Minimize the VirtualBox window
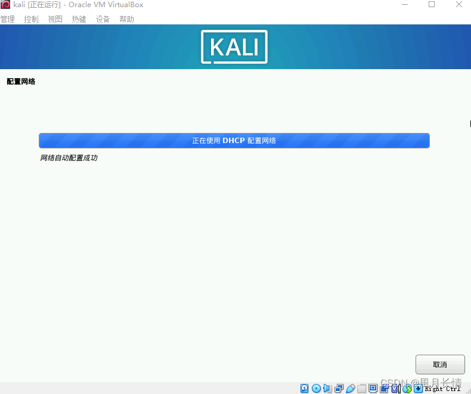 click(x=405, y=5)
